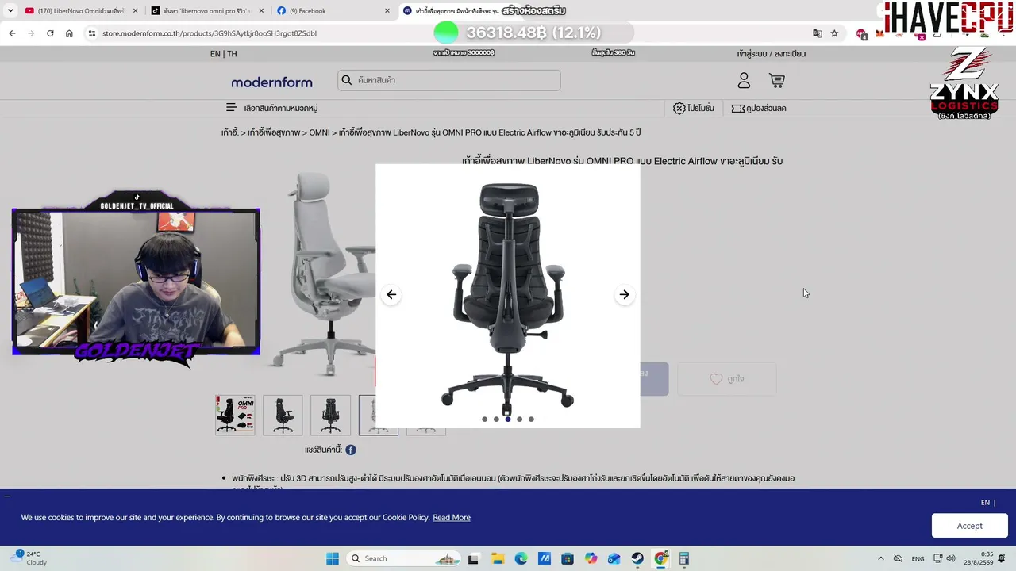Open the discount coupons menu item
This screenshot has width=1016, height=571.
click(x=759, y=108)
